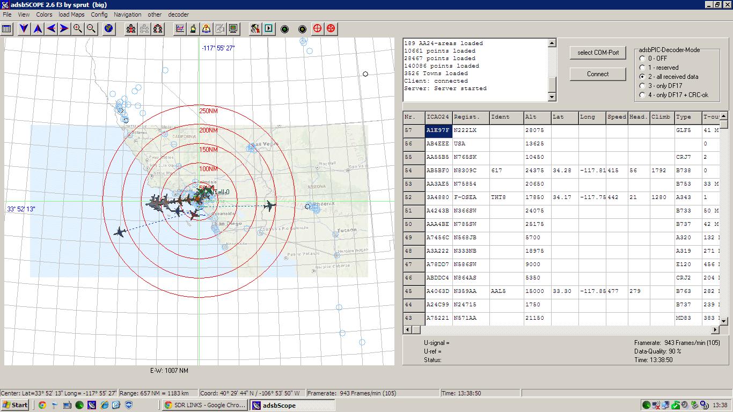This screenshot has width=733, height=412.
Task: Choose 4 - only DF17 + CRC-ok mode
Action: pos(642,95)
